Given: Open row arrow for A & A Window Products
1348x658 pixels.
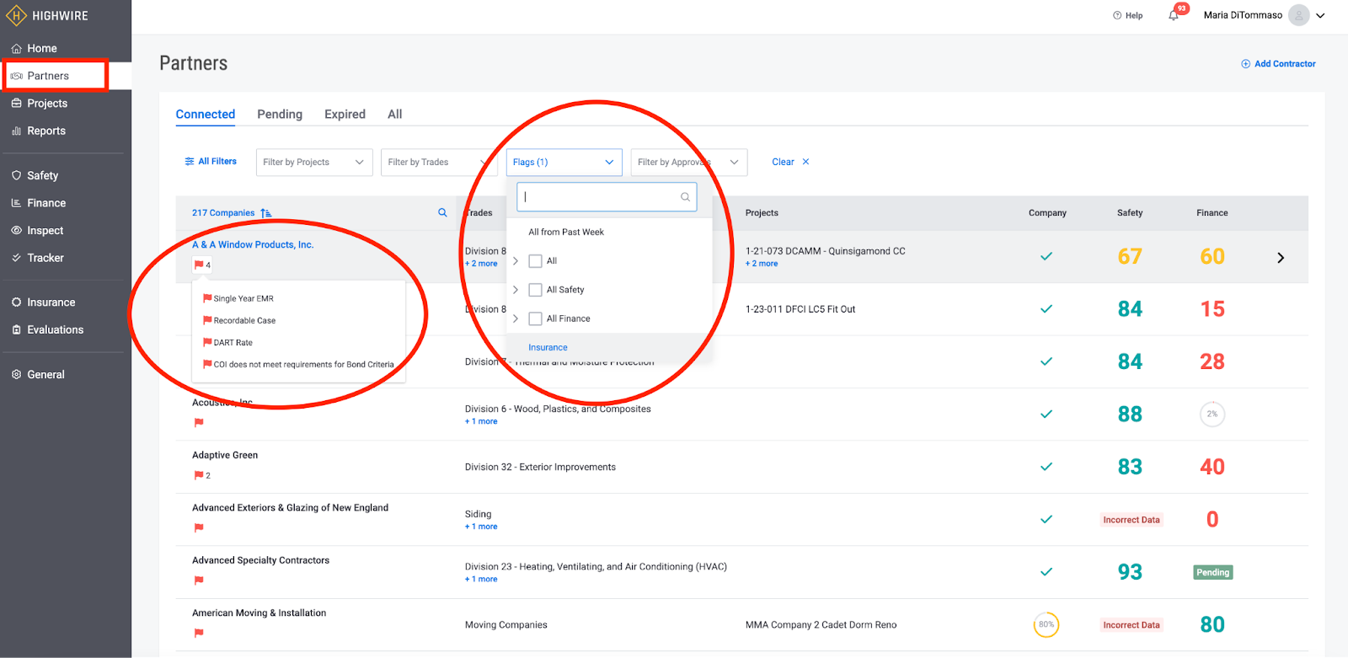Looking at the screenshot, I should tap(1281, 258).
